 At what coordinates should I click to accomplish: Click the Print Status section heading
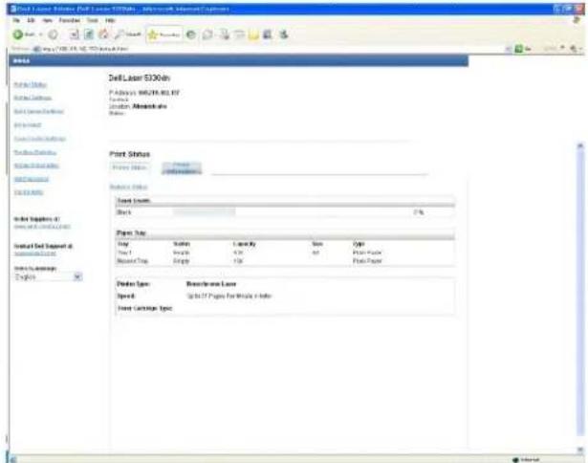pos(129,154)
